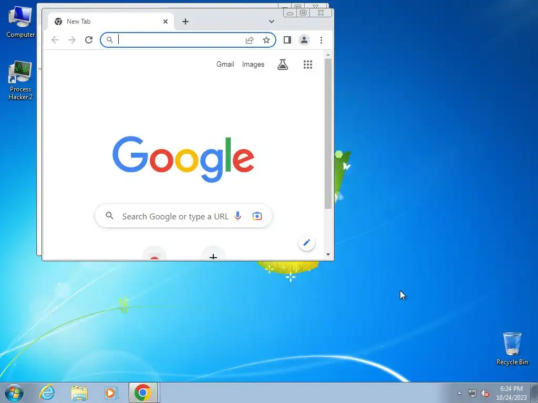
Task: Open the Chrome three-dot menu
Action: click(x=321, y=40)
